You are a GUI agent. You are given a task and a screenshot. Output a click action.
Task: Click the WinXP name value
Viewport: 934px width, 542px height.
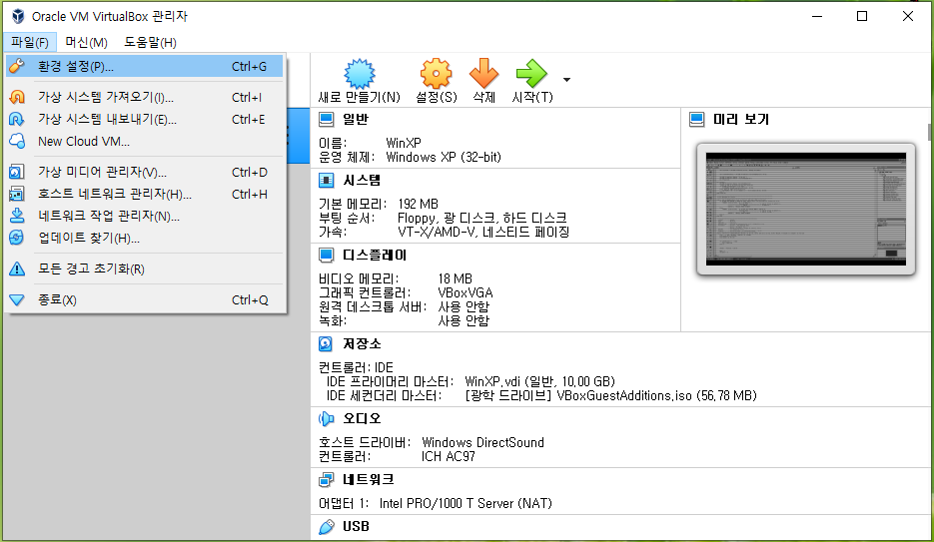tap(404, 143)
